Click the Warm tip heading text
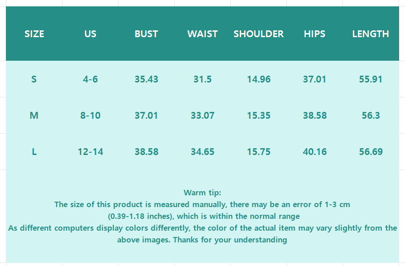Viewport: 405px width, 266px height. click(x=202, y=193)
